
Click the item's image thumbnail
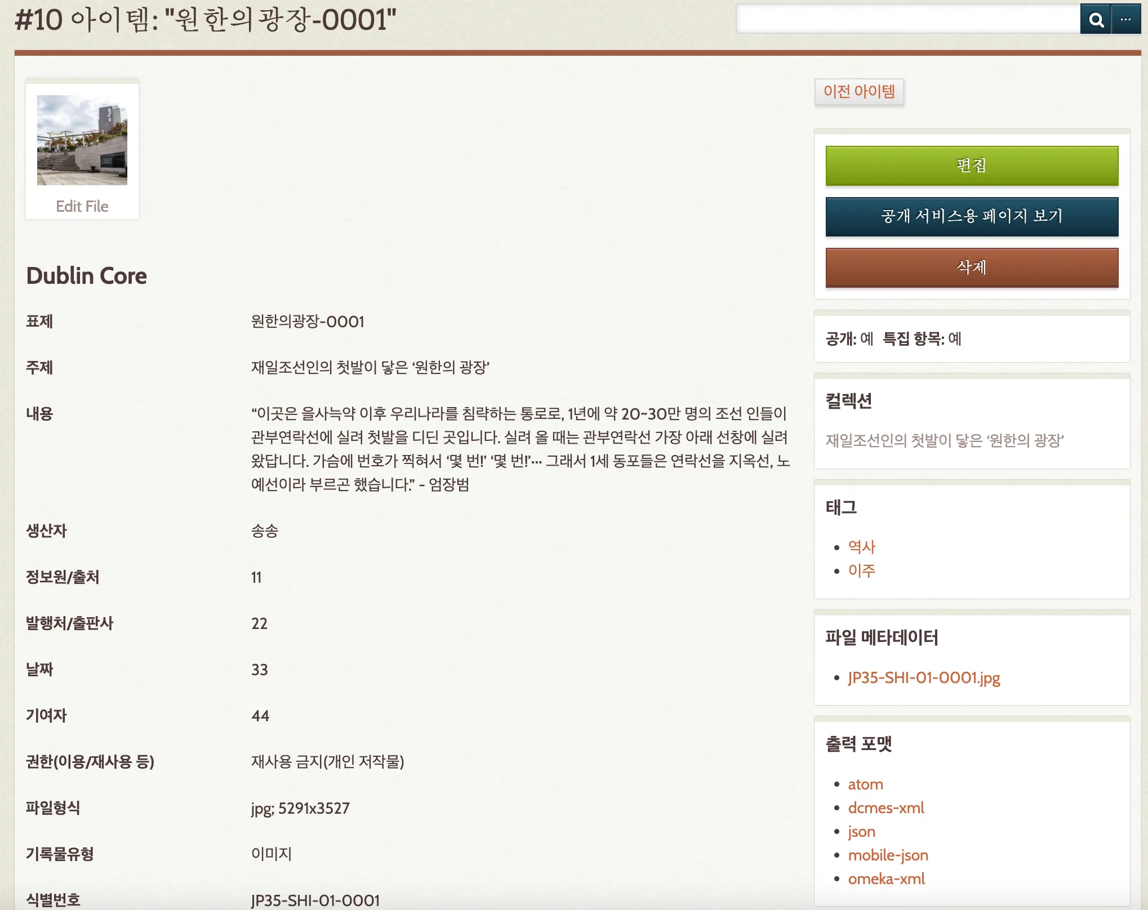tap(82, 140)
